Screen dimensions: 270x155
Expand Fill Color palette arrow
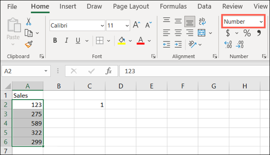coord(130,41)
